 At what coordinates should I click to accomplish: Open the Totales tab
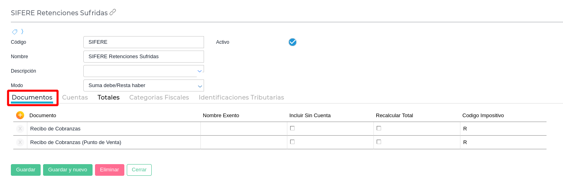[108, 98]
